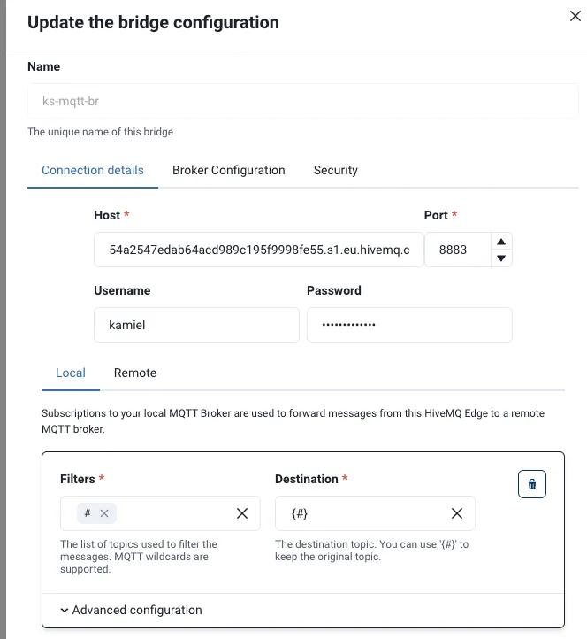
Task: Switch to Remote subscriptions tab
Action: tap(135, 373)
